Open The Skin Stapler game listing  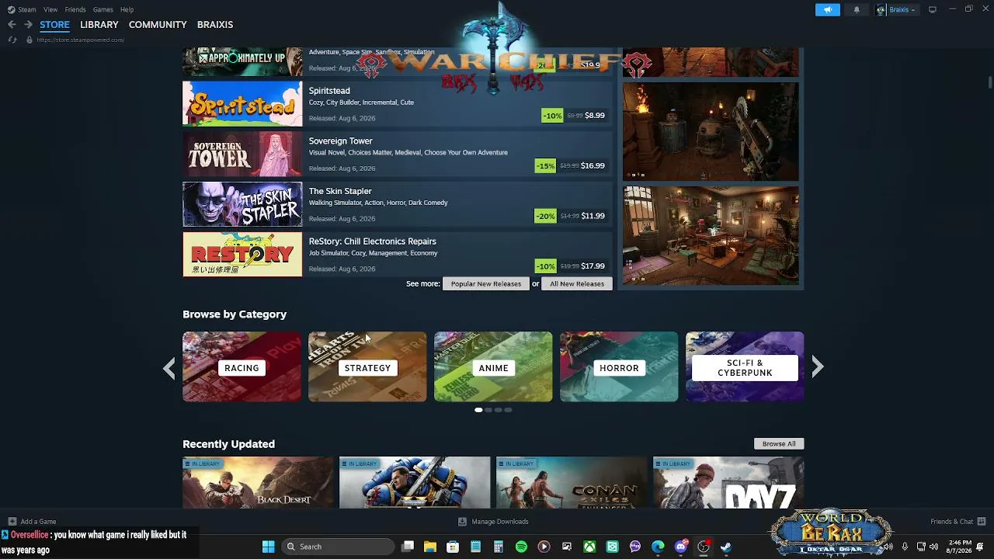(398, 204)
